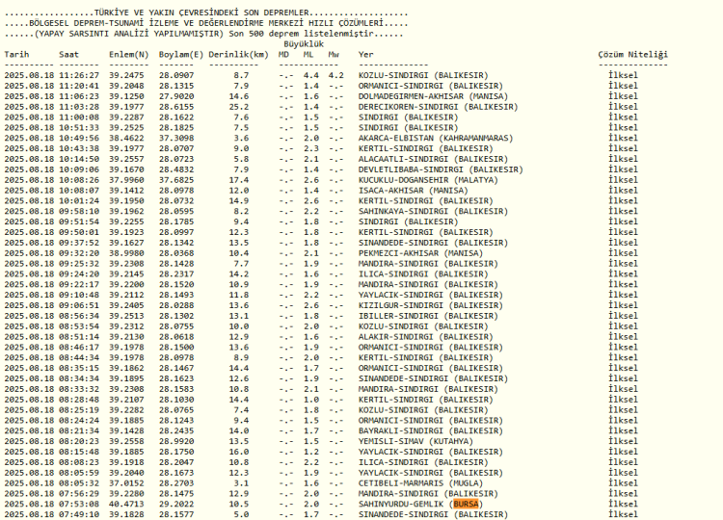The width and height of the screenshot is (723, 520).
Task: Click the page title about SON DEPREMLER
Action: coord(203,13)
